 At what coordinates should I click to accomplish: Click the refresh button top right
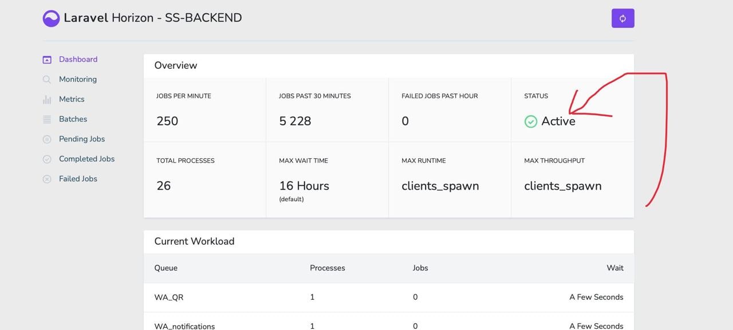click(x=622, y=18)
